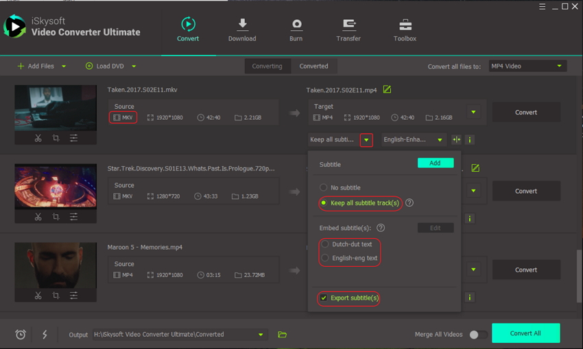Open effects settings icon under Maroon 5 thumbnail
The image size is (583, 349).
click(73, 296)
